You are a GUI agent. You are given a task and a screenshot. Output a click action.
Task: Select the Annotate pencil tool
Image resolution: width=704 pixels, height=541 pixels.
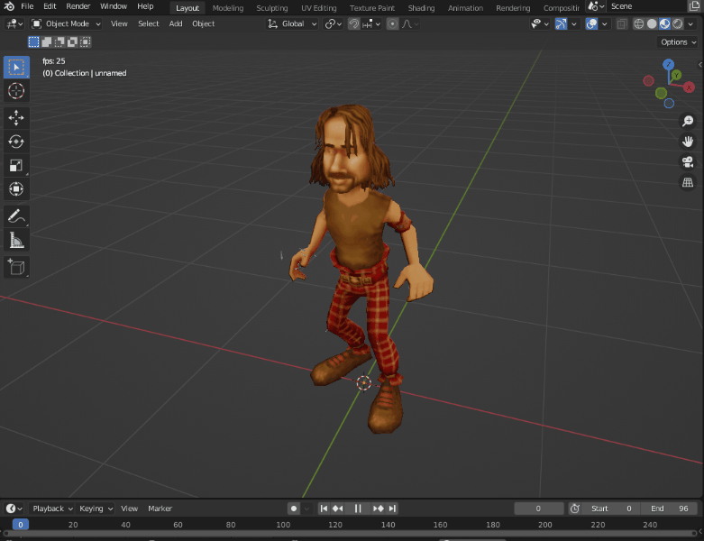16,216
